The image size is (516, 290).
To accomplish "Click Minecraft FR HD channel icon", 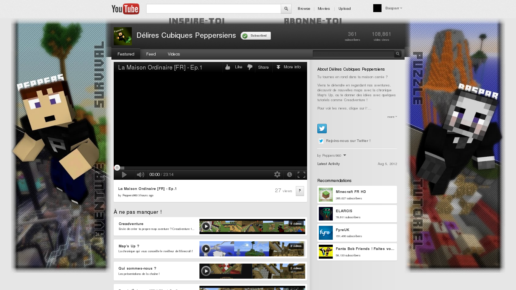I will [326, 194].
